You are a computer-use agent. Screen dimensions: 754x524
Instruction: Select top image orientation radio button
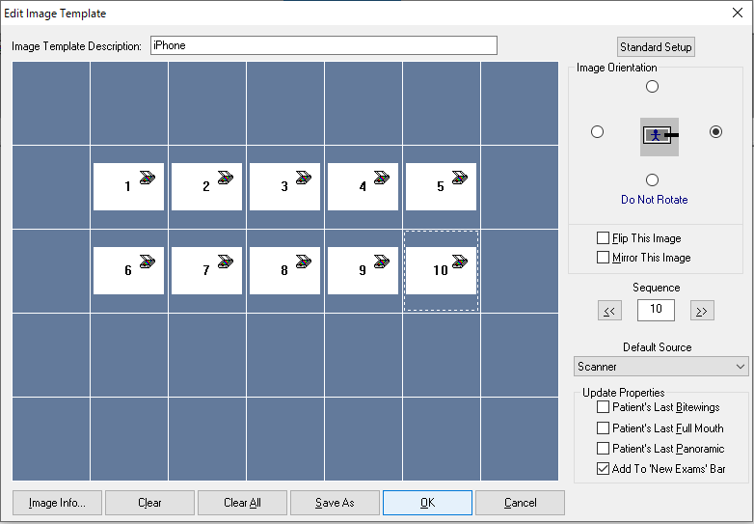(x=652, y=87)
